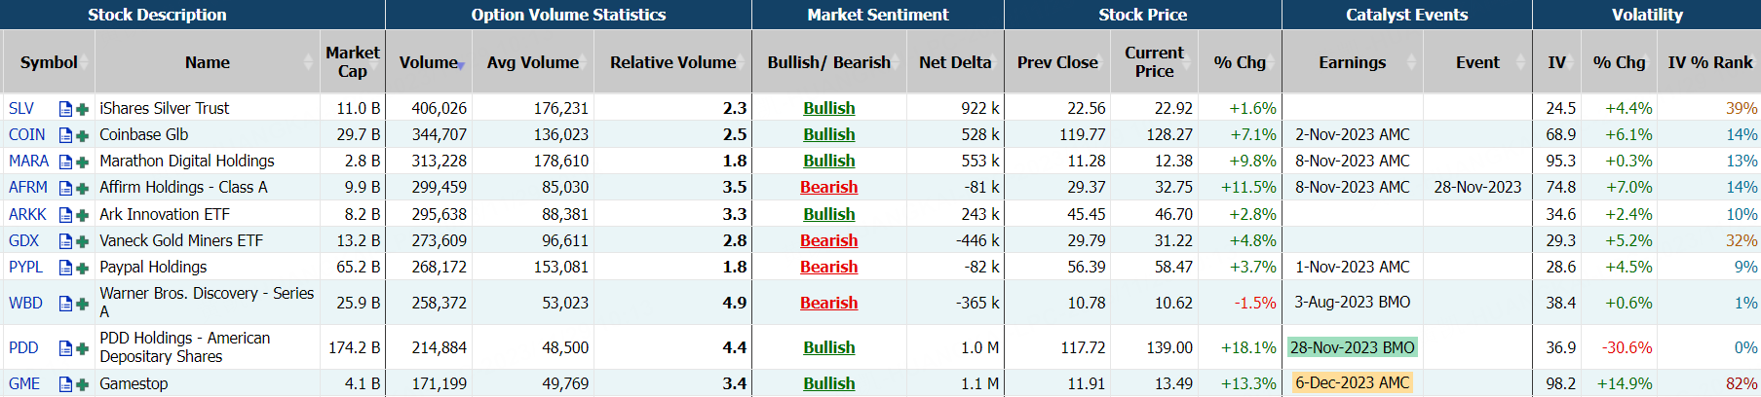Sort by the Earnings column arrows
The image size is (1761, 397).
click(x=1412, y=62)
